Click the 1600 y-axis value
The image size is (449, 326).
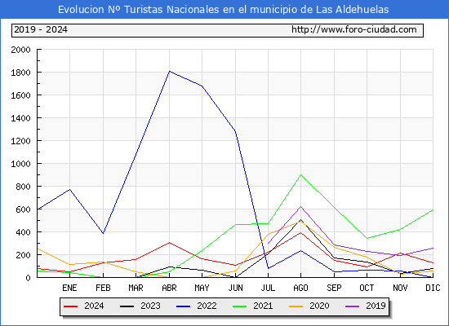(20, 95)
